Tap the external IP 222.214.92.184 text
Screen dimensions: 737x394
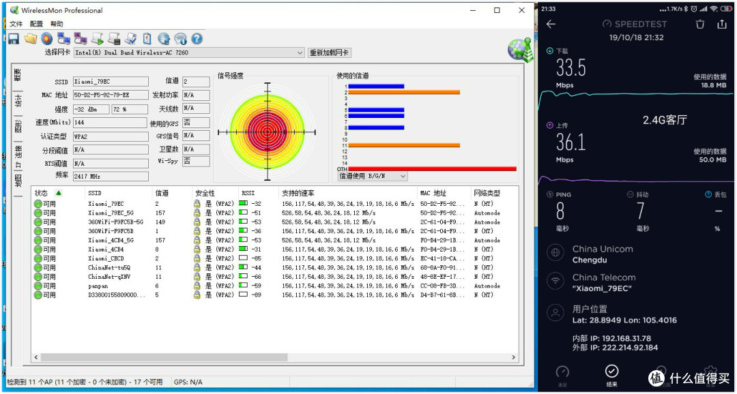[x=630, y=348]
